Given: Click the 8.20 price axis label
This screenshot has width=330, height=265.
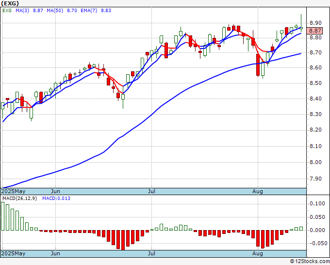Looking at the screenshot, I should click(316, 130).
